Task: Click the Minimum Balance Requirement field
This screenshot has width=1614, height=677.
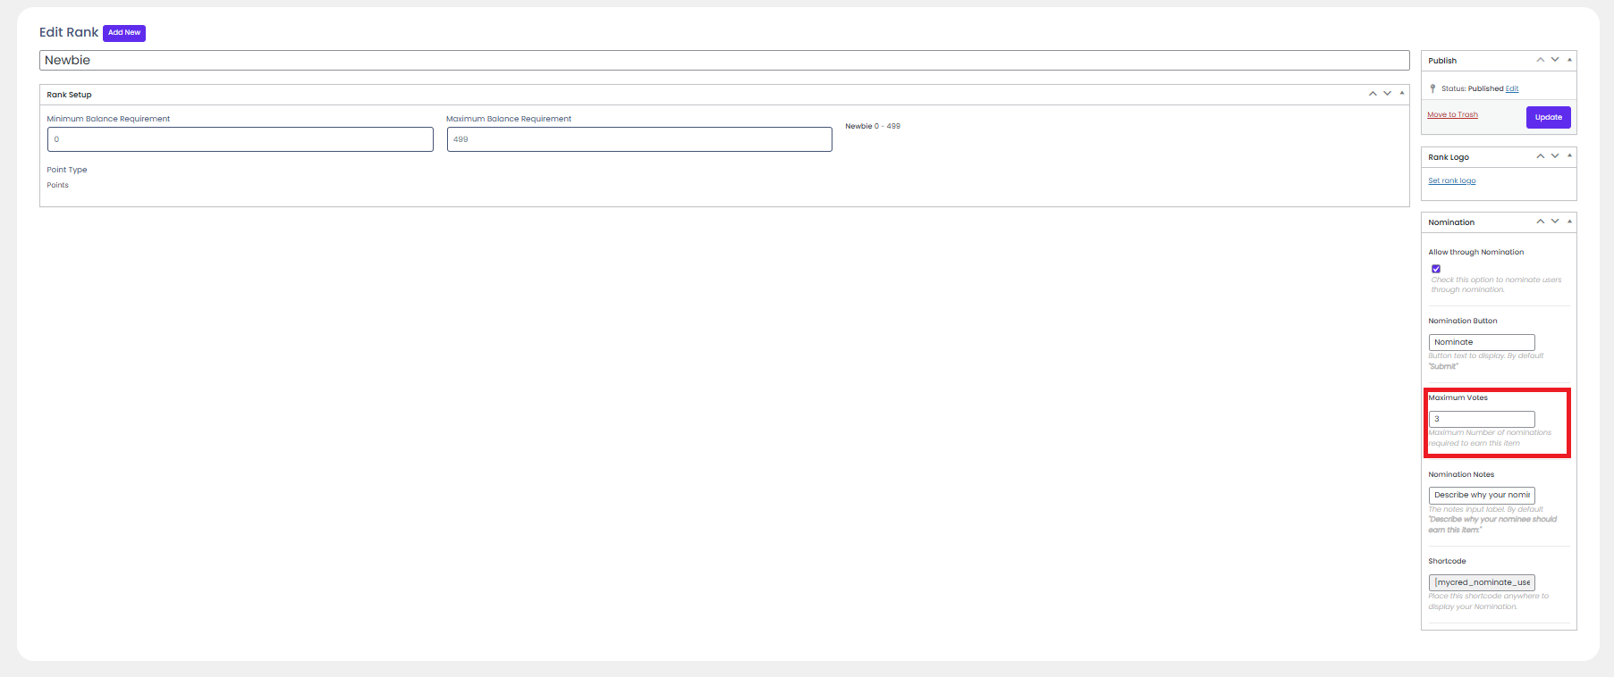Action: coord(240,139)
